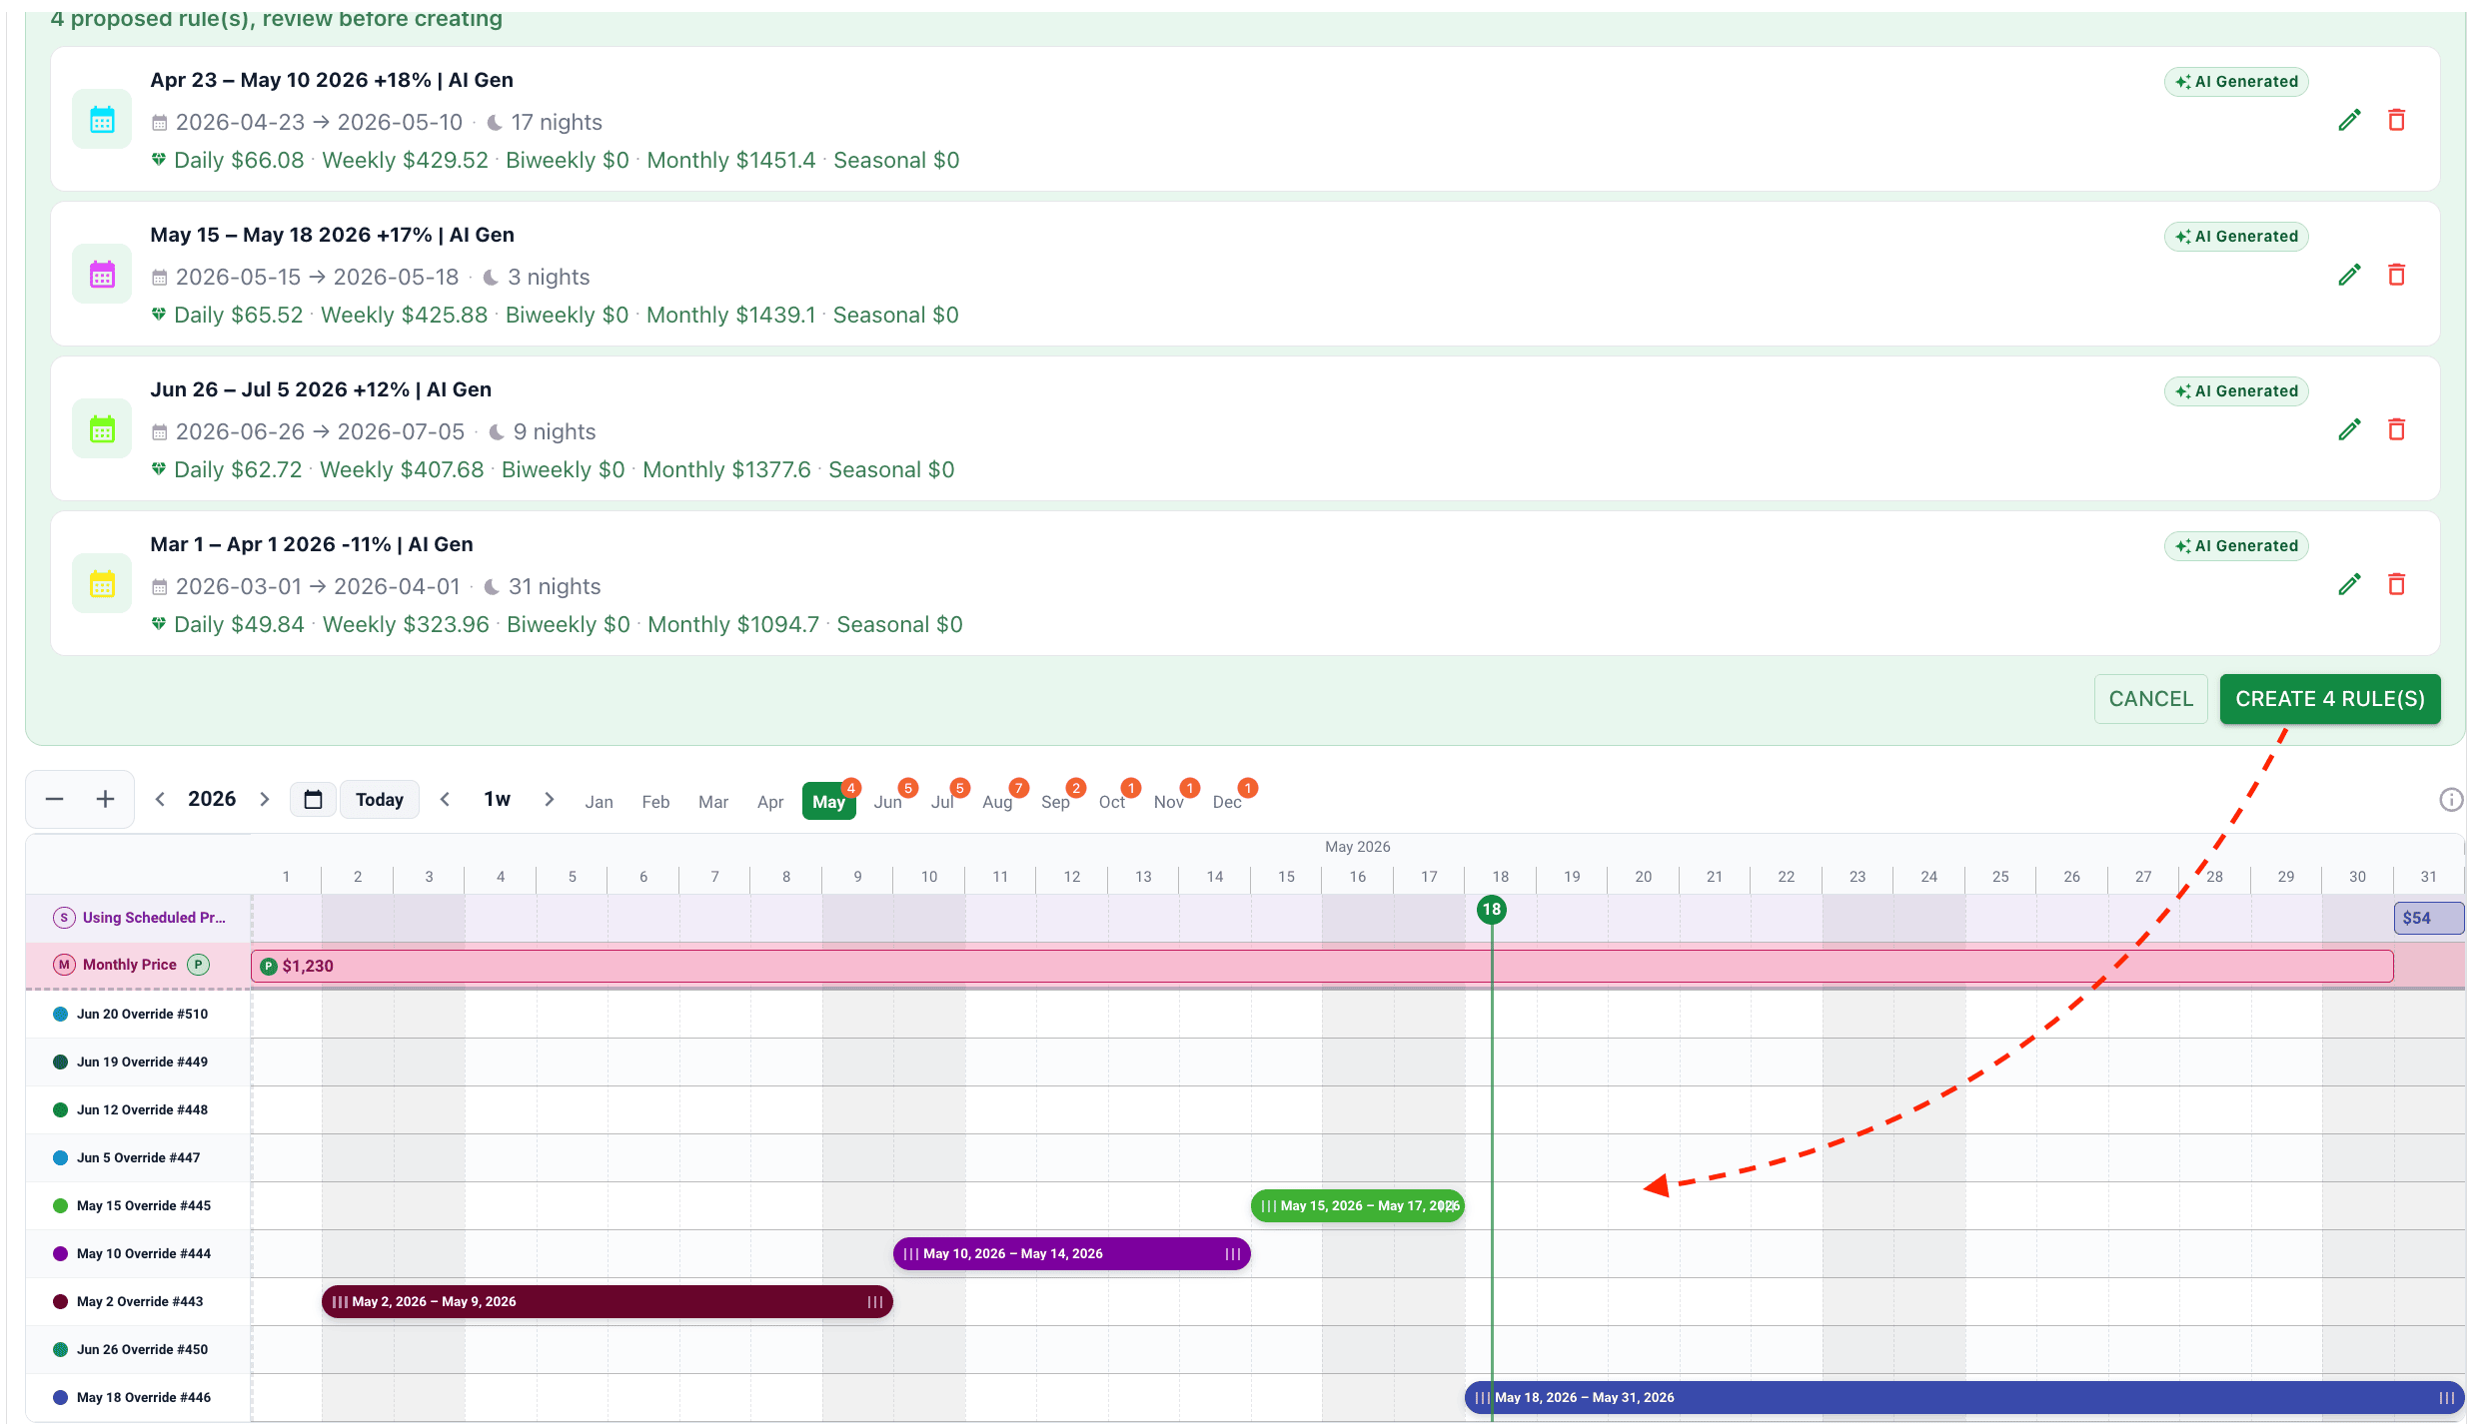Viewport: 2480px width, 1424px height.
Task: Zoom in timeline with plus button
Action: tap(105, 799)
